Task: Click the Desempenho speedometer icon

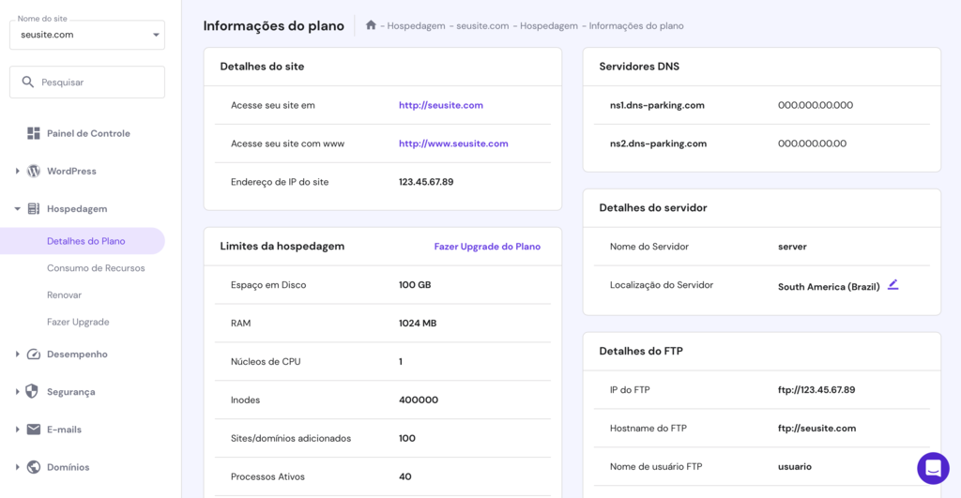Action: tap(34, 355)
